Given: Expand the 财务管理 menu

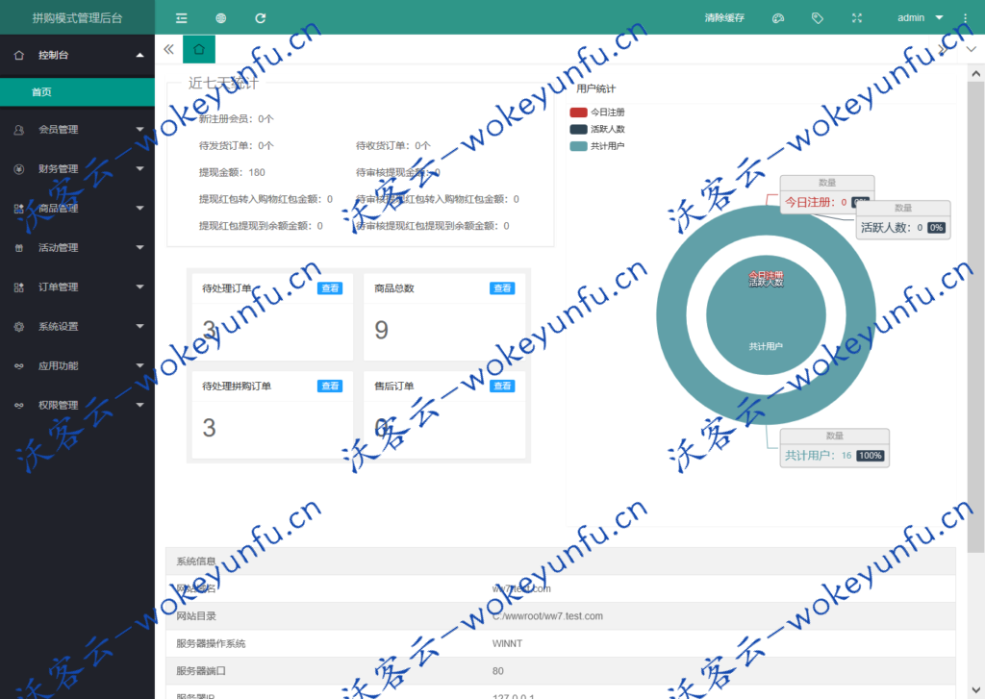Looking at the screenshot, I should click(x=77, y=169).
